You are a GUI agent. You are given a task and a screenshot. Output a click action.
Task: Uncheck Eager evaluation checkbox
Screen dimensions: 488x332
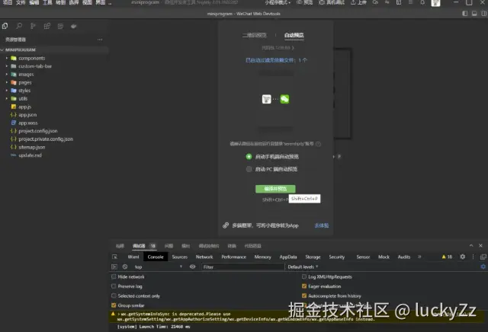[x=304, y=286]
